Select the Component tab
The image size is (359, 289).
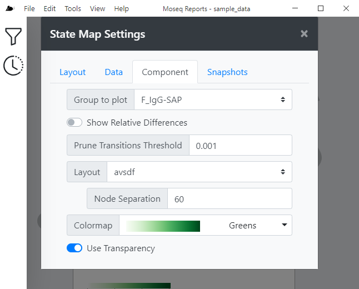tap(165, 72)
